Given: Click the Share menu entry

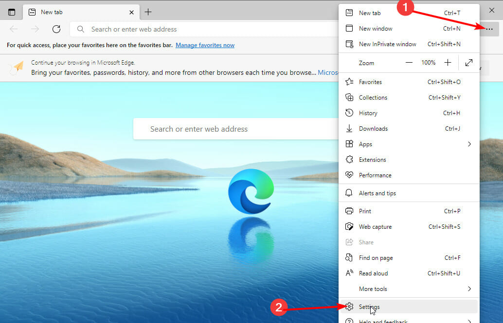Looking at the screenshot, I should pyautogui.click(x=409, y=242).
